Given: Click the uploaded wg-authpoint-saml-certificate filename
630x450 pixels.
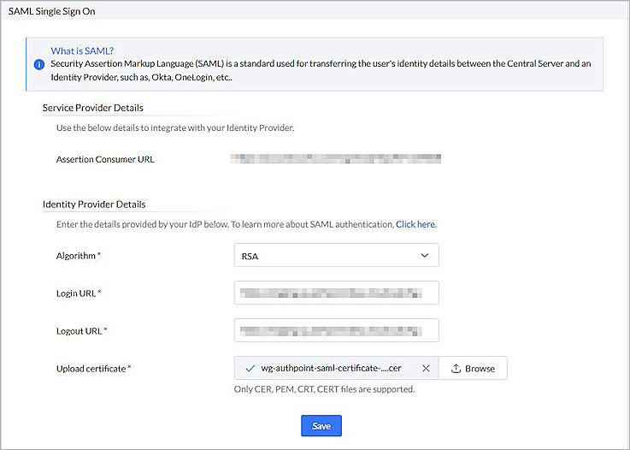Looking at the screenshot, I should pyautogui.click(x=331, y=368).
